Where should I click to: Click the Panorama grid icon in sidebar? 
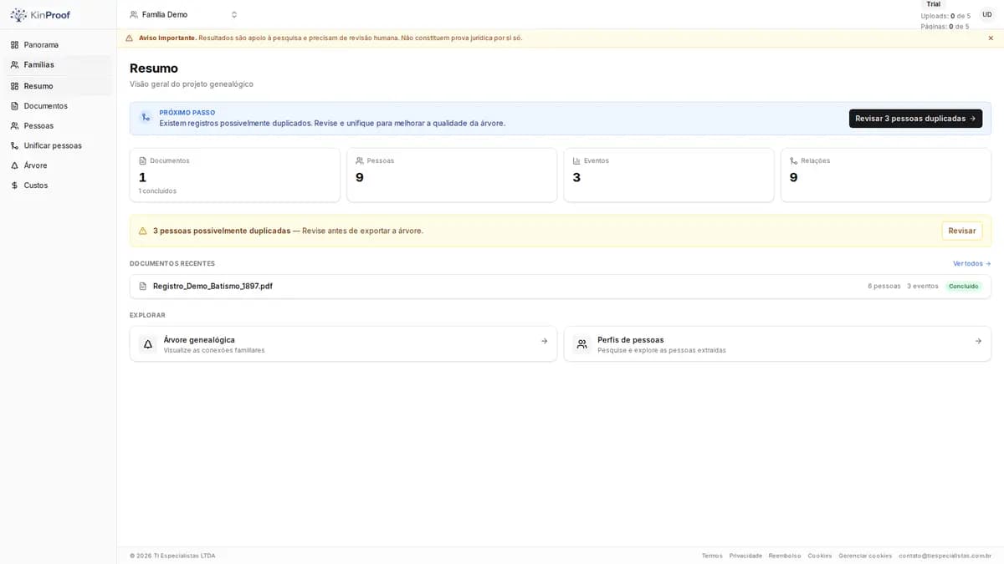pyautogui.click(x=14, y=45)
